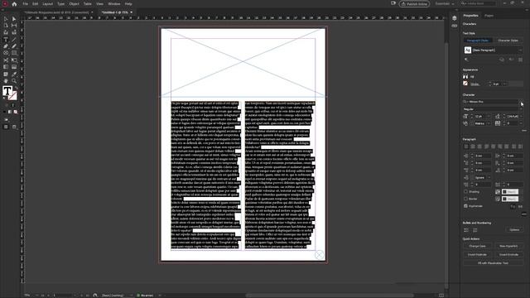Screen dimensions: 530x298
Task: Click the Fill color swatch in toolbox
Action: (x=7, y=91)
